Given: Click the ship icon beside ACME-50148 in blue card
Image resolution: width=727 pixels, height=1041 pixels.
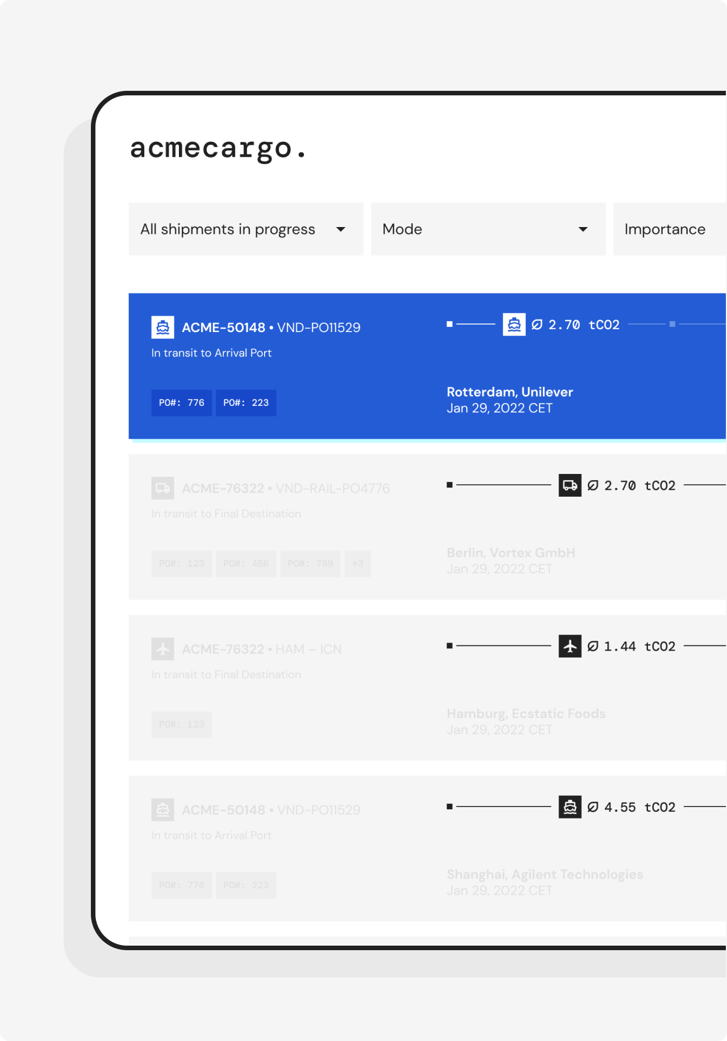Looking at the screenshot, I should (162, 328).
